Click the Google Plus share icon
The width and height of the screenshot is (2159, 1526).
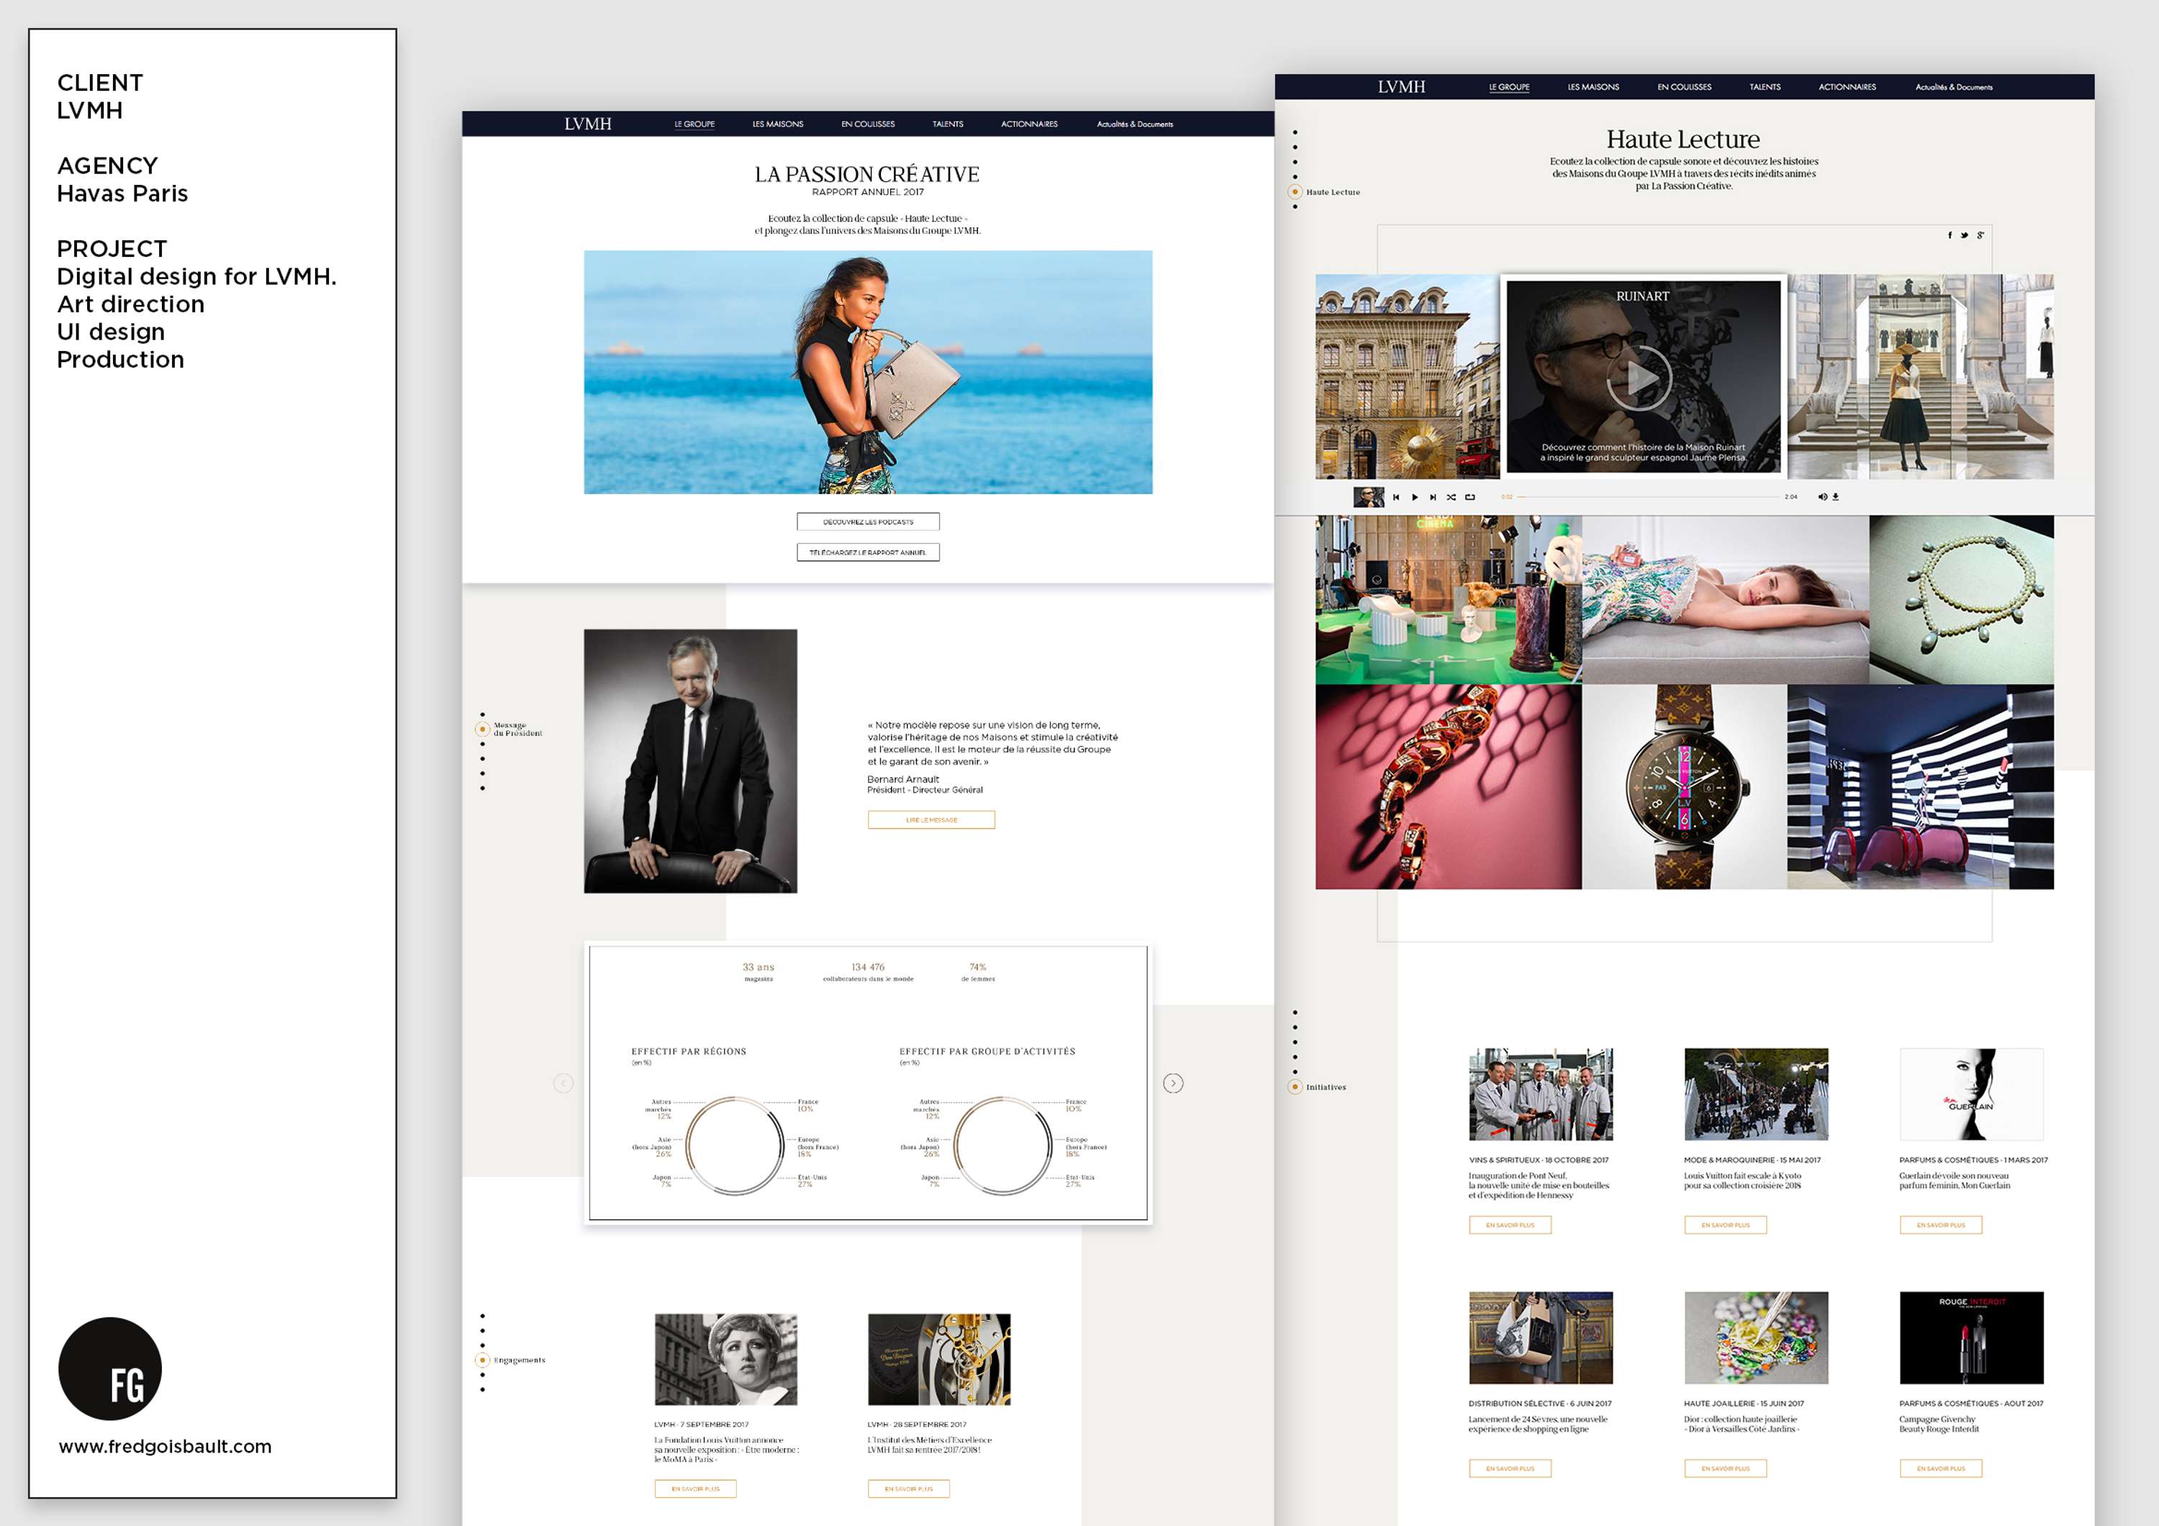click(x=1981, y=235)
